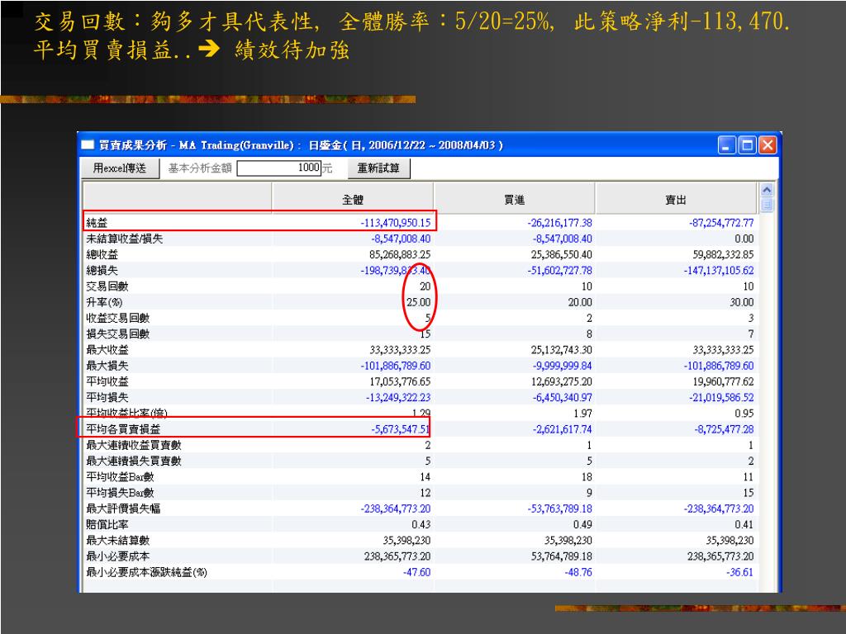Select the value -147,137,105.62 in 賣出 column

point(719,270)
